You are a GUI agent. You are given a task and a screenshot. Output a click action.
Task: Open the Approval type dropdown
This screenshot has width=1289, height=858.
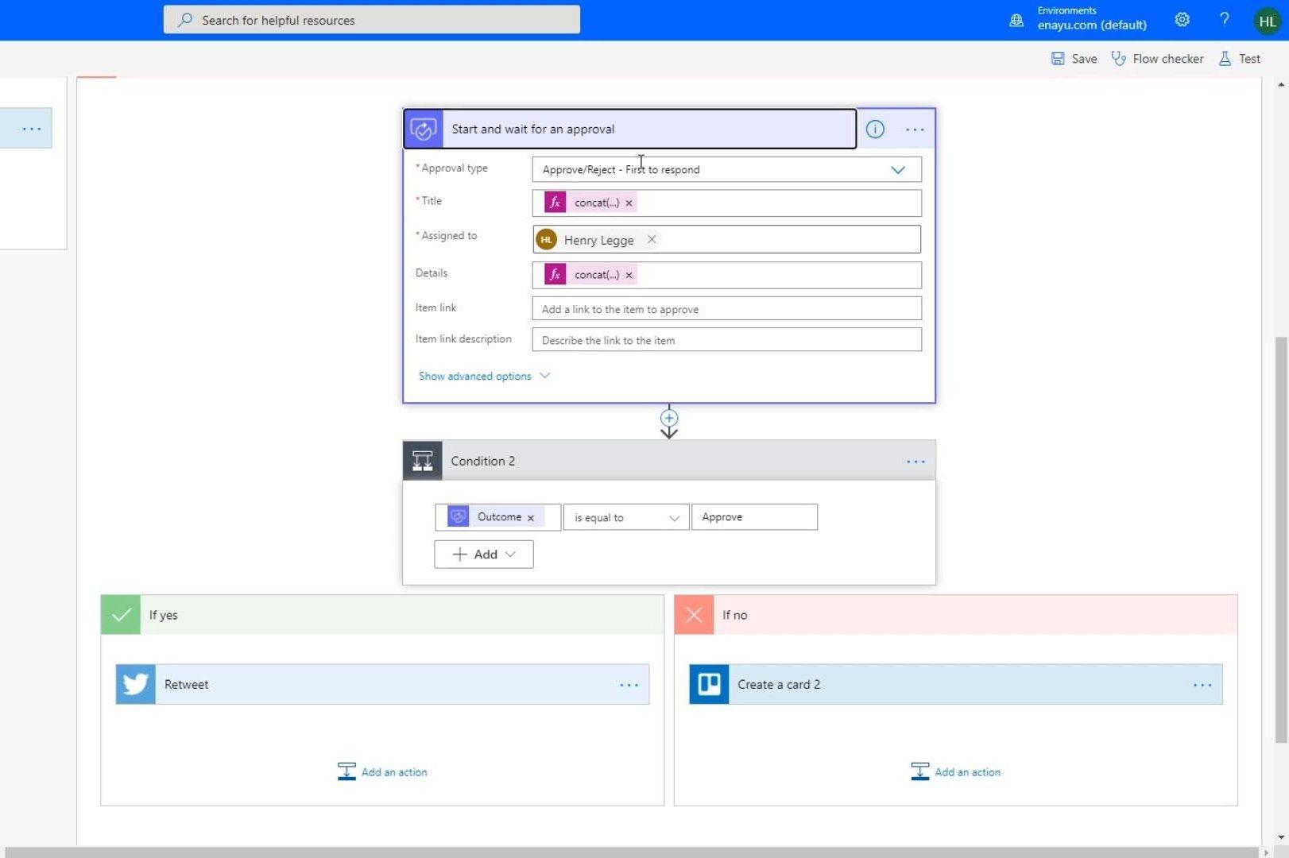pos(726,169)
